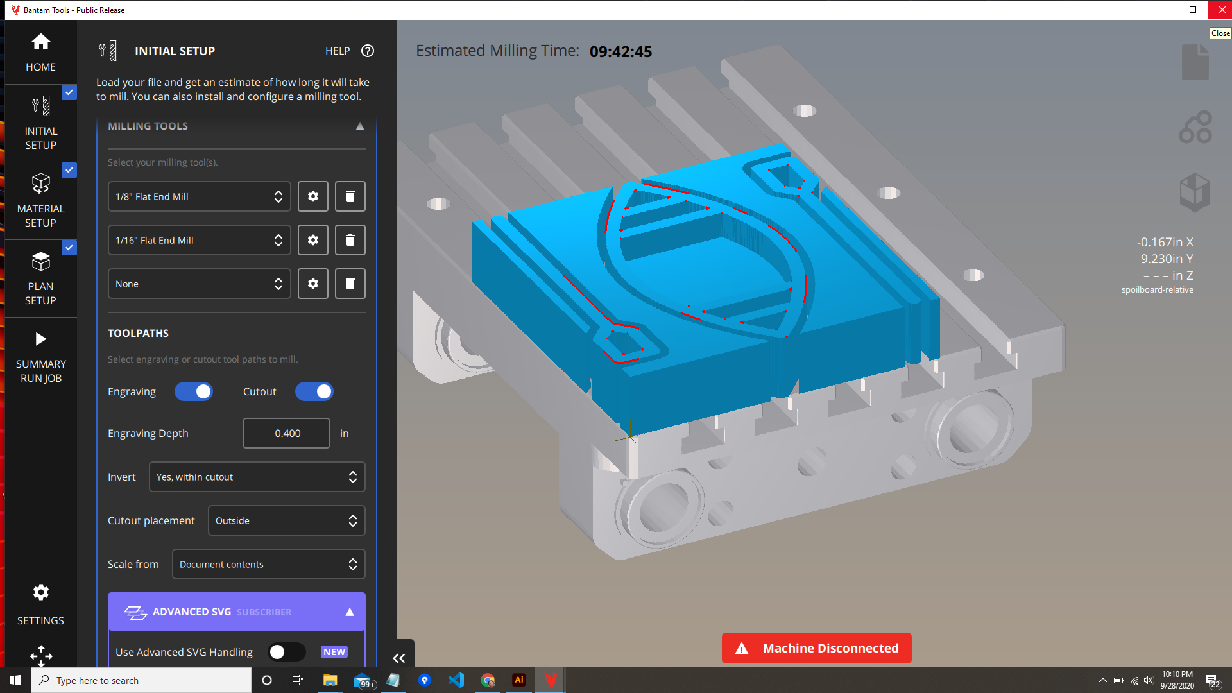Screen dimensions: 1232x693
Task: Open Visual Studio Code from the taskbar
Action: click(x=456, y=680)
